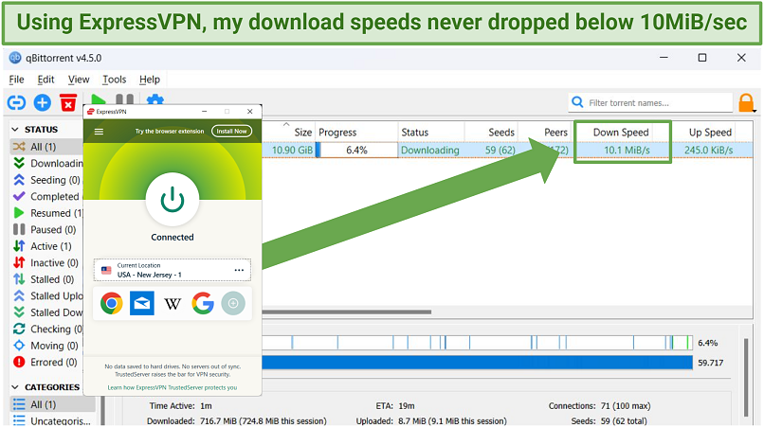Sort by Seeds column header
Image resolution: width=764 pixels, height=428 pixels.
click(491, 132)
